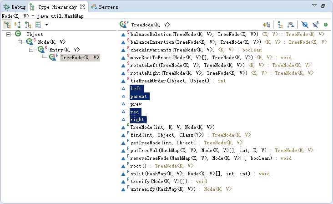Screen dimensions: 333x204
Task: Select the highlighted 'right' field
Action: 138,119
